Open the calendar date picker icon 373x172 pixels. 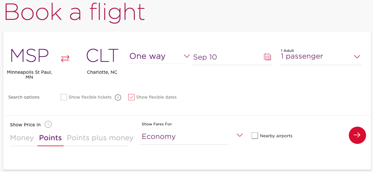[267, 57]
